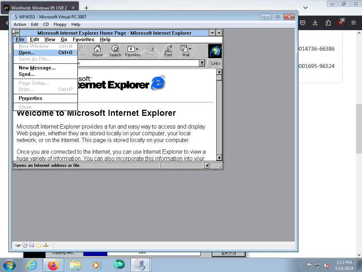The width and height of the screenshot is (362, 272).
Task: Choose Properties from the File menu
Action: click(x=45, y=98)
